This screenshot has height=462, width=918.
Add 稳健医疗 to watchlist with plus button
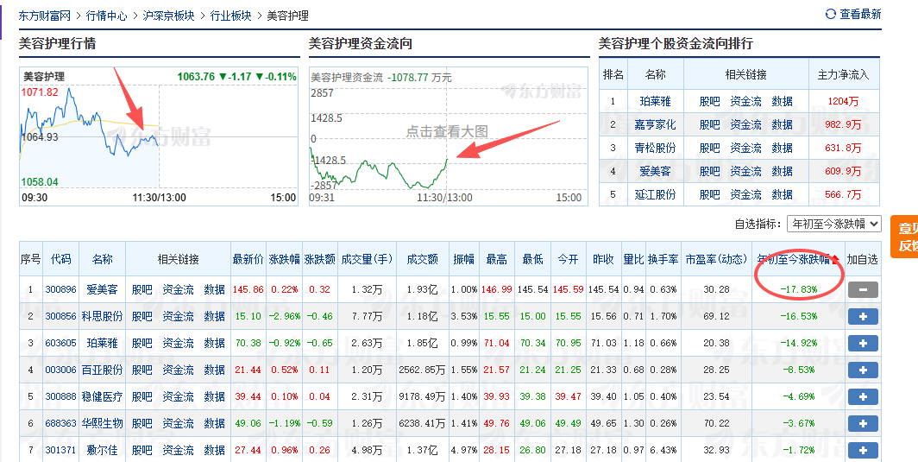(x=863, y=397)
